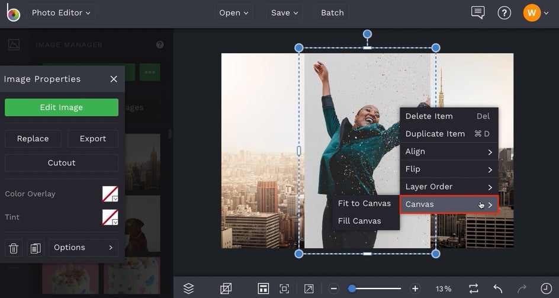Expand the Align submenu

coord(449,152)
